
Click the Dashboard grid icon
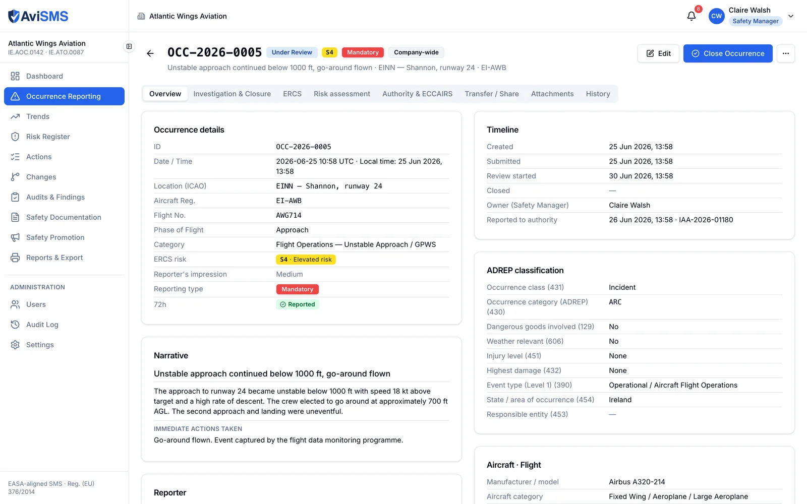pyautogui.click(x=15, y=76)
